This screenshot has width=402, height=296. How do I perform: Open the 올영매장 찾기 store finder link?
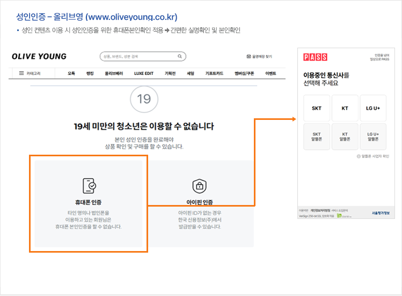click(259, 56)
